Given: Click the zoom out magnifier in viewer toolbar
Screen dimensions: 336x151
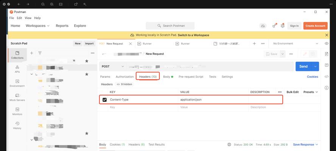Looking at the screenshot, I should tap(43, 4).
